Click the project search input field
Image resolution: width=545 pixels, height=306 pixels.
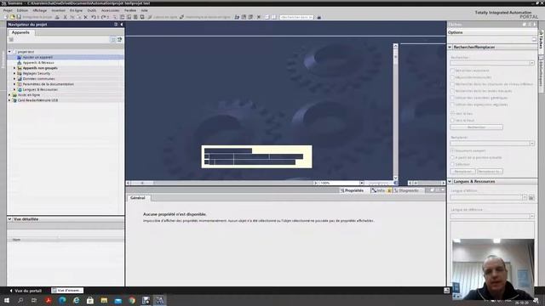coord(296,17)
